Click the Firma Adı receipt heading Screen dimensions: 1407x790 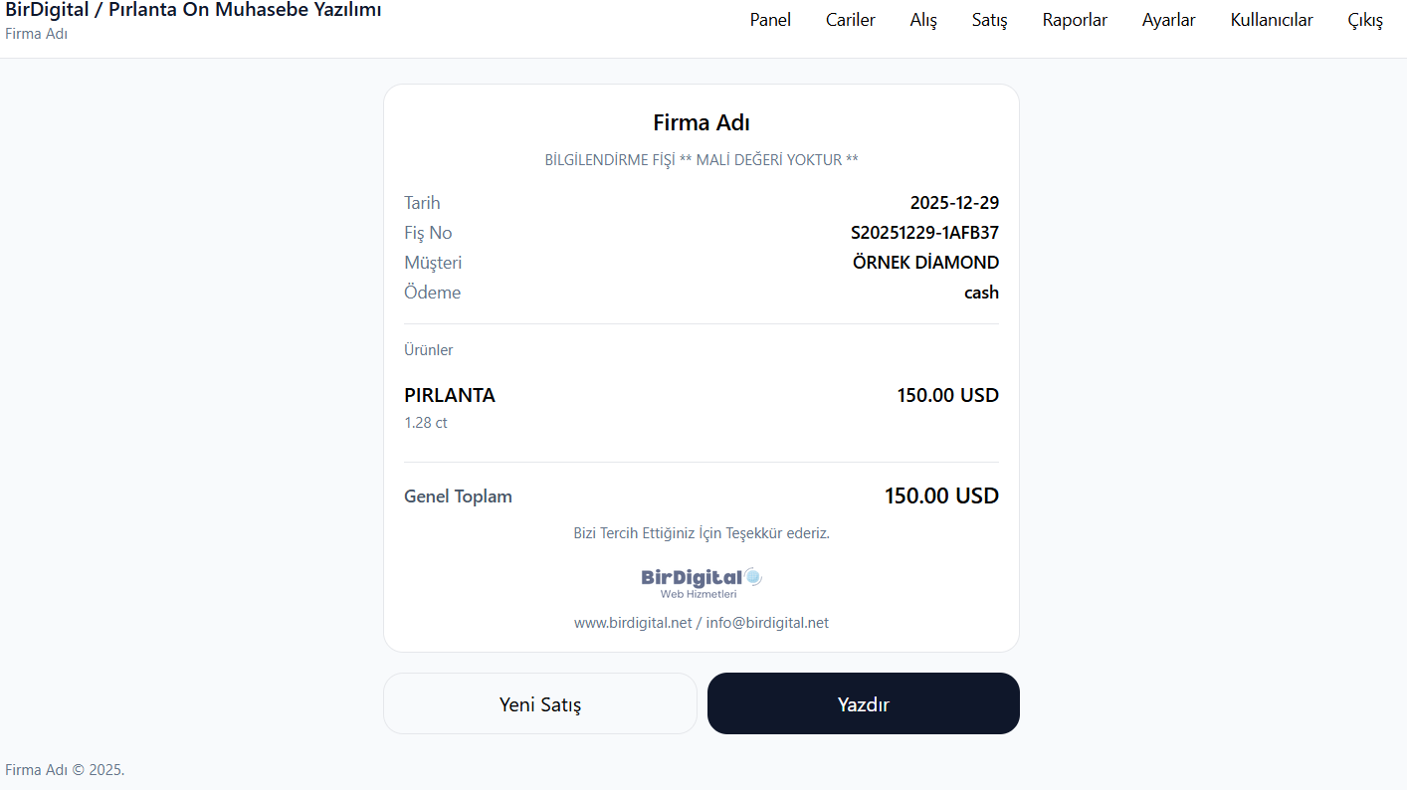[702, 122]
